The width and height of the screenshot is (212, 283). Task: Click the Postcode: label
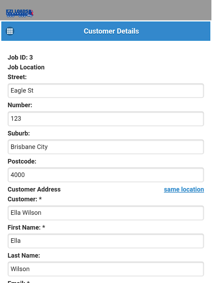click(22, 161)
